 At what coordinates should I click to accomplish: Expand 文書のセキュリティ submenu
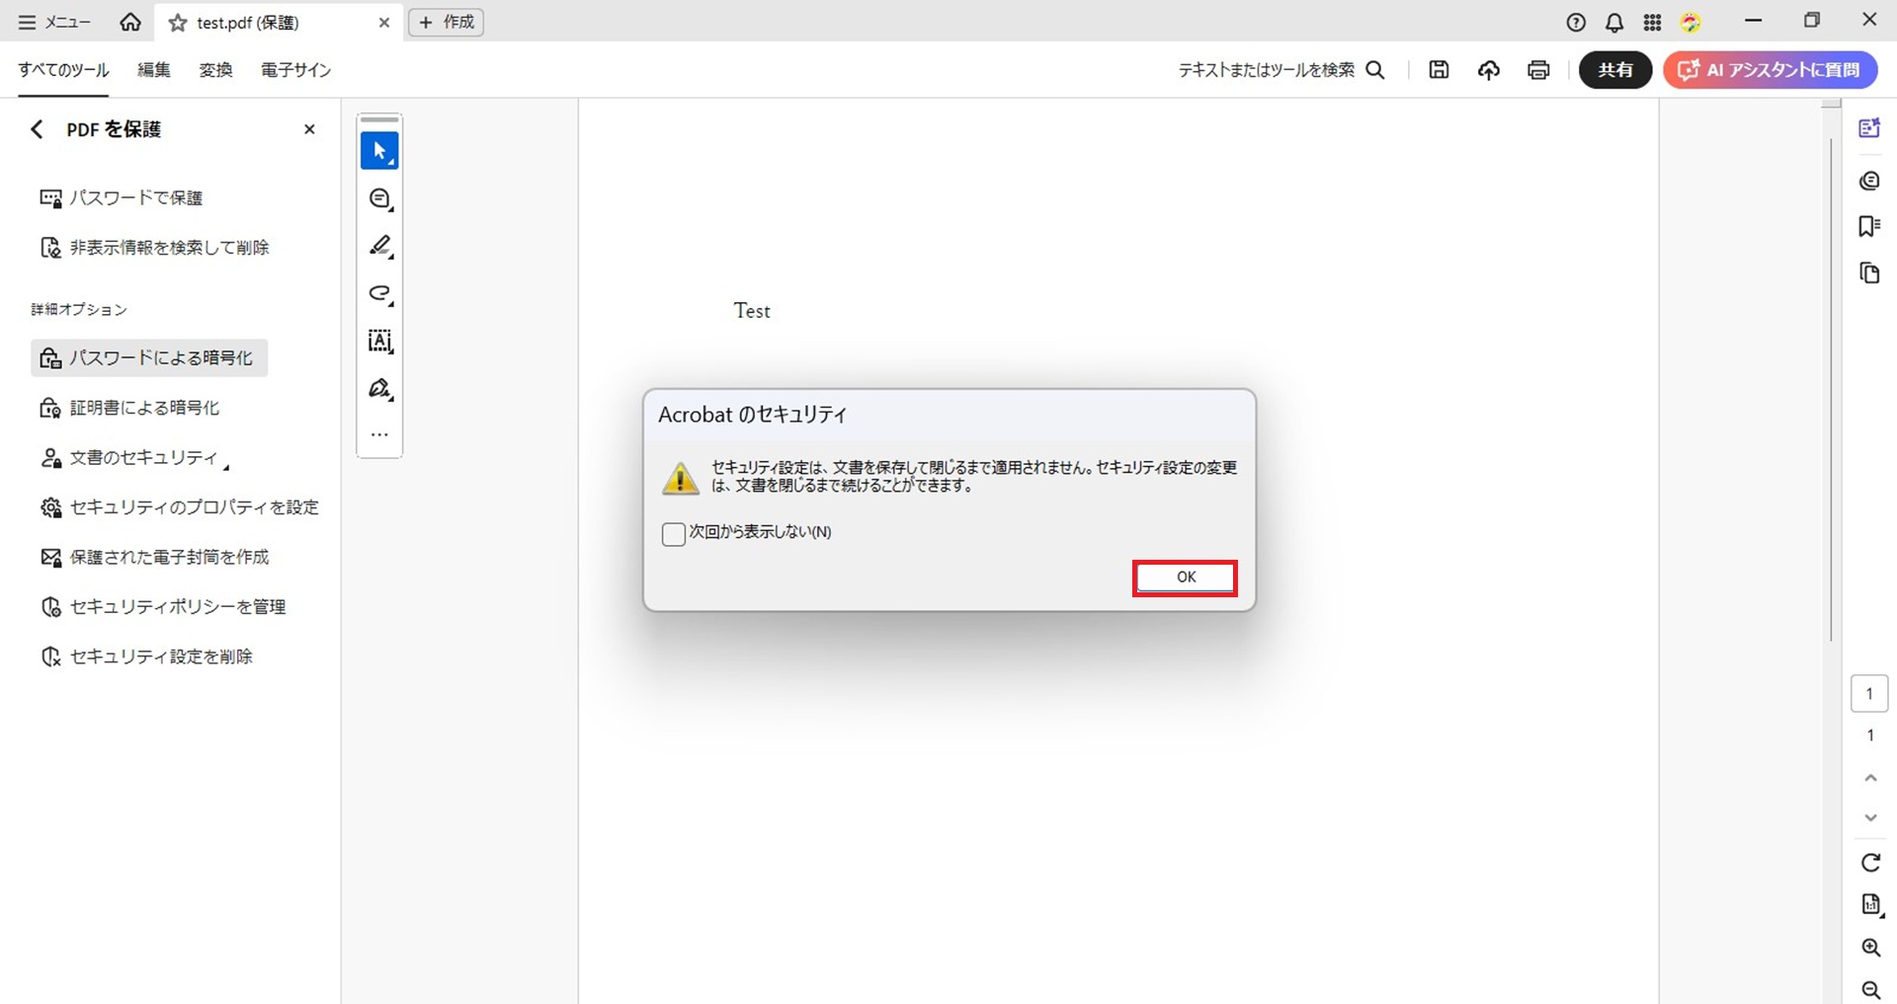coord(143,458)
